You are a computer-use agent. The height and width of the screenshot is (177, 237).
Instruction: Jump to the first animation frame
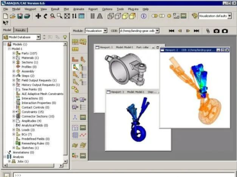pos(172,31)
